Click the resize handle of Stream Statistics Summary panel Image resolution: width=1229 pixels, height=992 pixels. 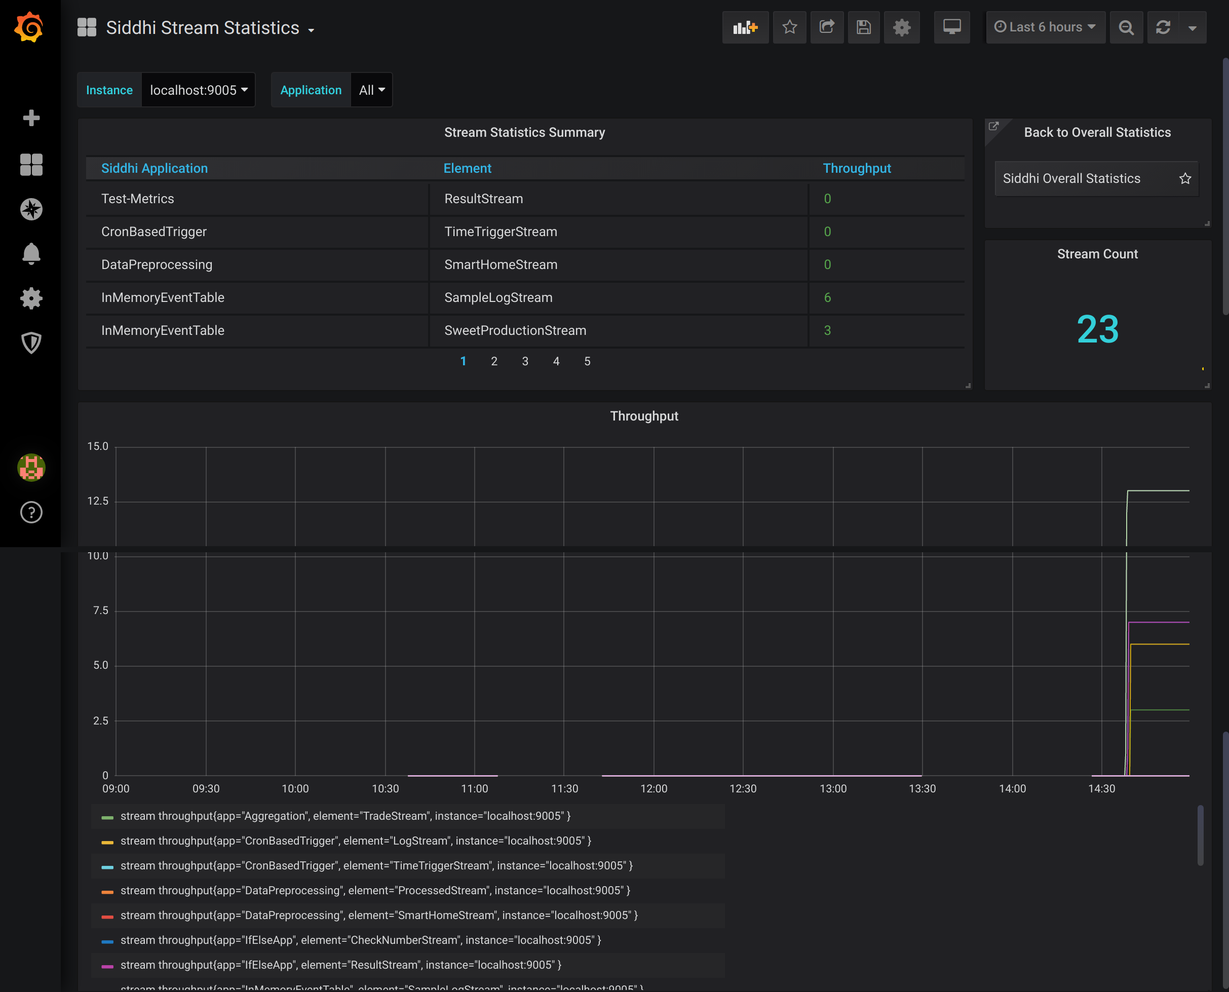click(x=968, y=386)
